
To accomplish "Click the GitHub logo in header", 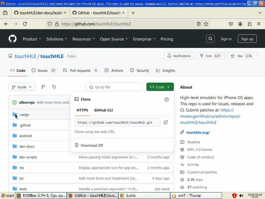I will [12, 39].
